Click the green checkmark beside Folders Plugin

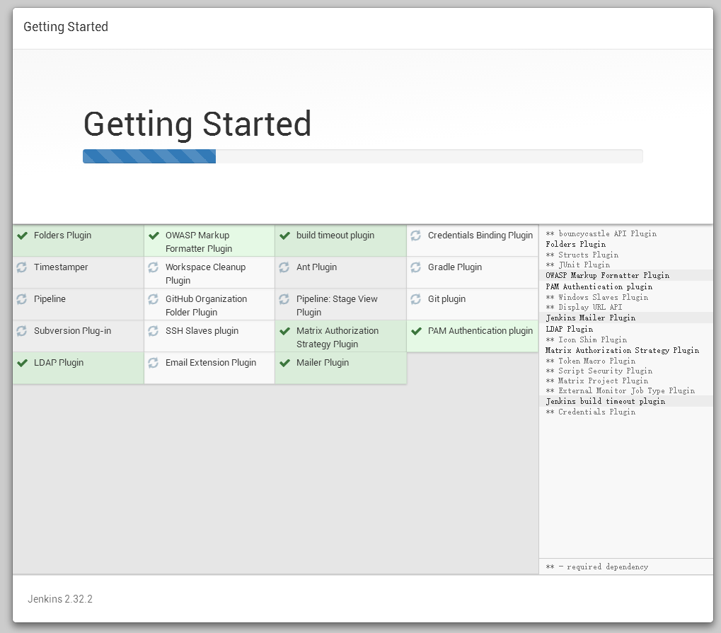[22, 236]
